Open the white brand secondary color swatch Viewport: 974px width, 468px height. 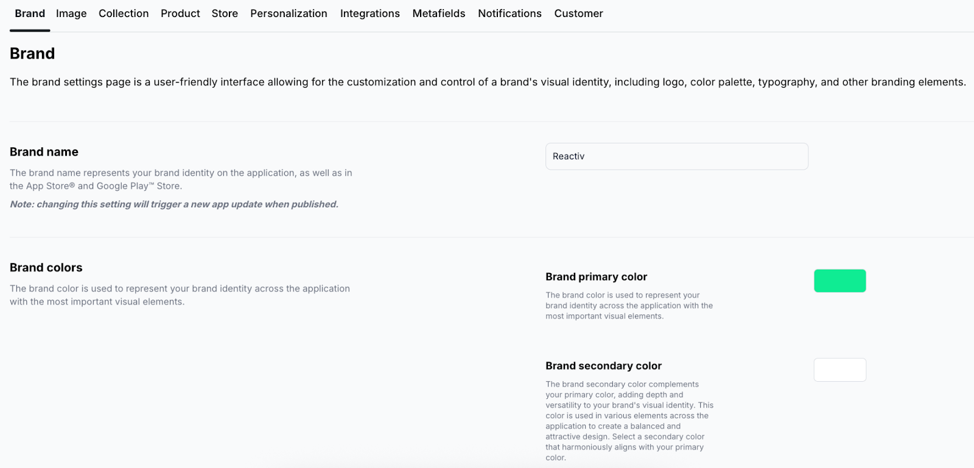tap(839, 370)
